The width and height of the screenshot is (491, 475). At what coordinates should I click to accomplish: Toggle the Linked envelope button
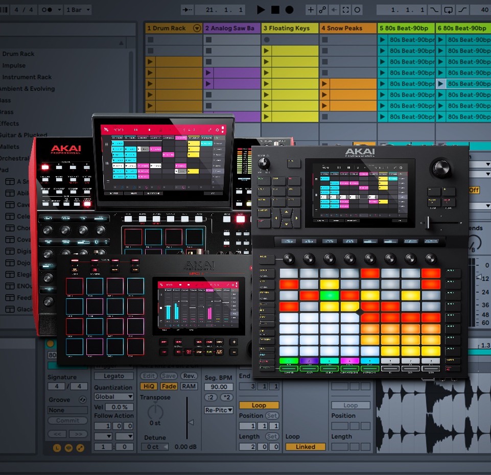[x=306, y=447]
